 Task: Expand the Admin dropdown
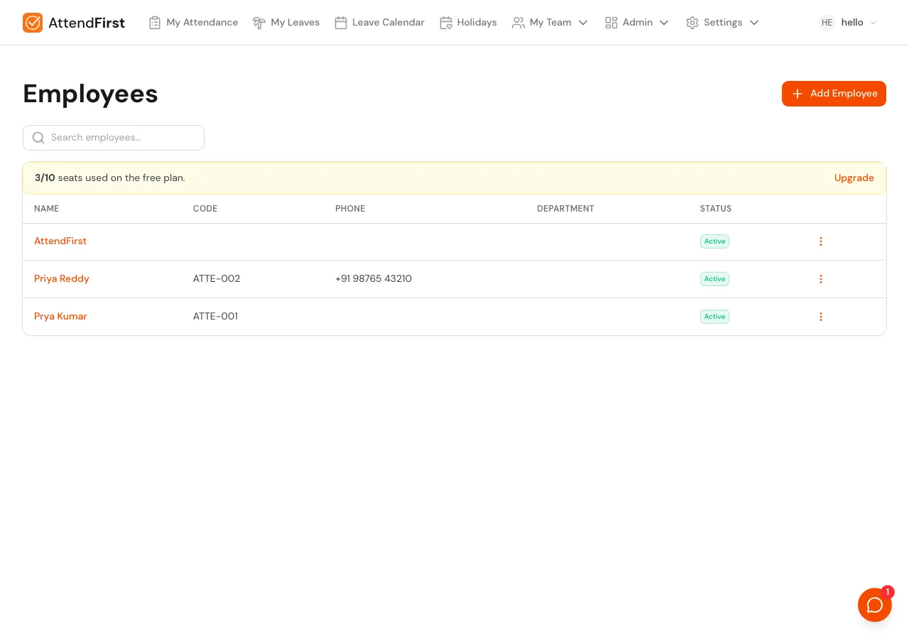pos(664,23)
